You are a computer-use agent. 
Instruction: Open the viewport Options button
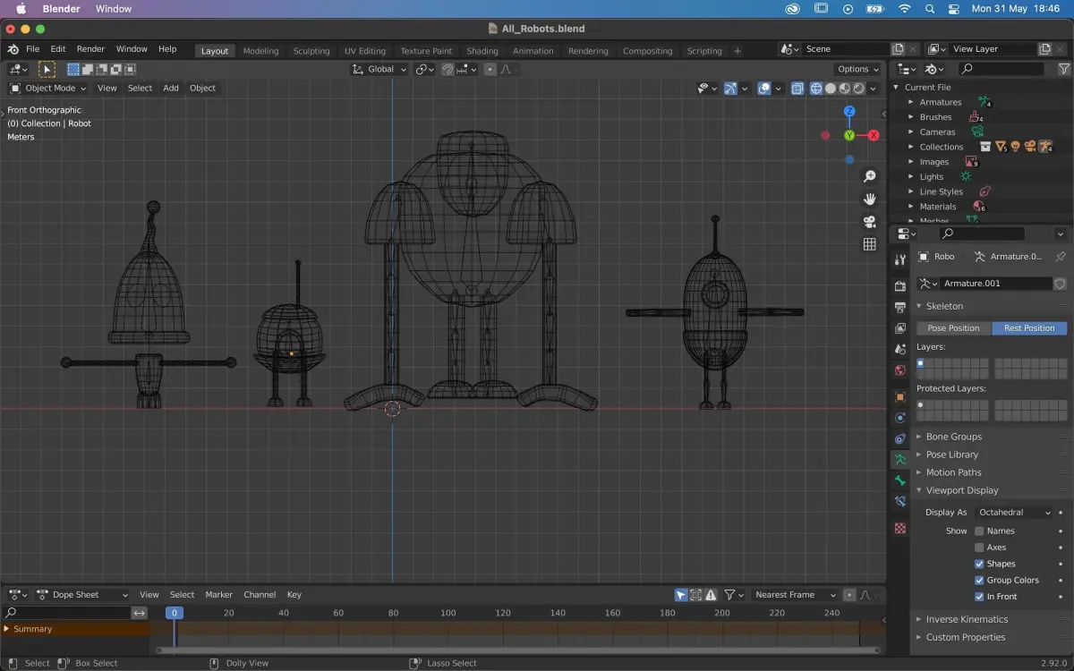point(857,69)
